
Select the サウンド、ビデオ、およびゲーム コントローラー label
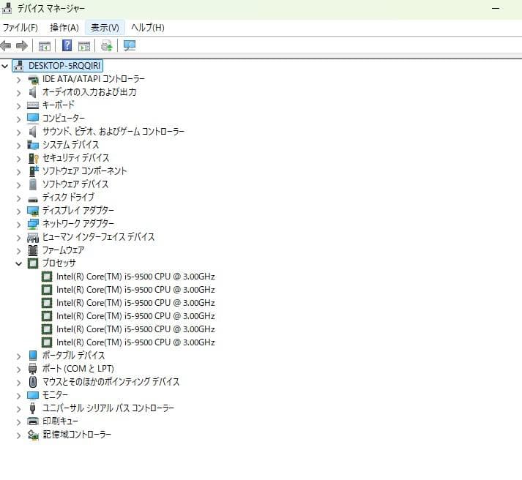(113, 132)
